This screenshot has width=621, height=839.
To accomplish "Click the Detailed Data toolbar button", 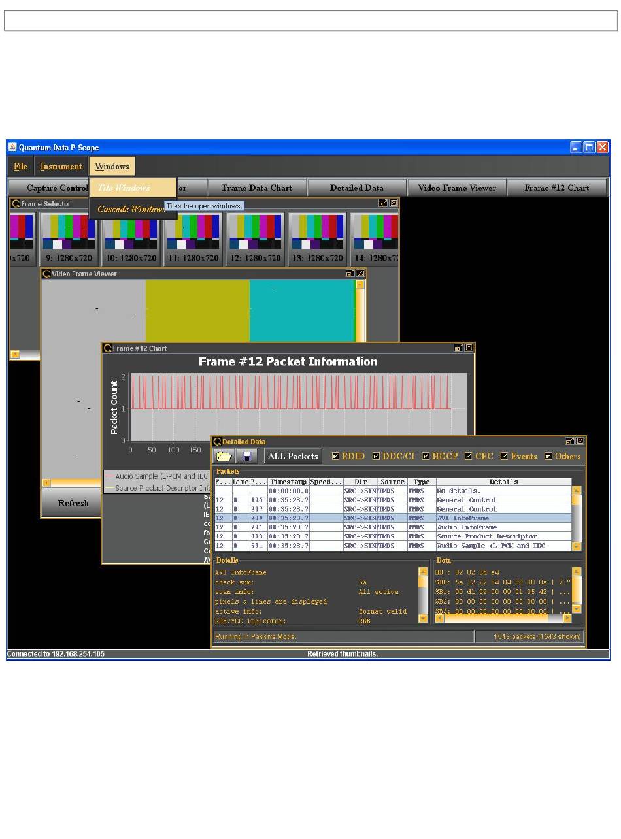I will pos(357,188).
